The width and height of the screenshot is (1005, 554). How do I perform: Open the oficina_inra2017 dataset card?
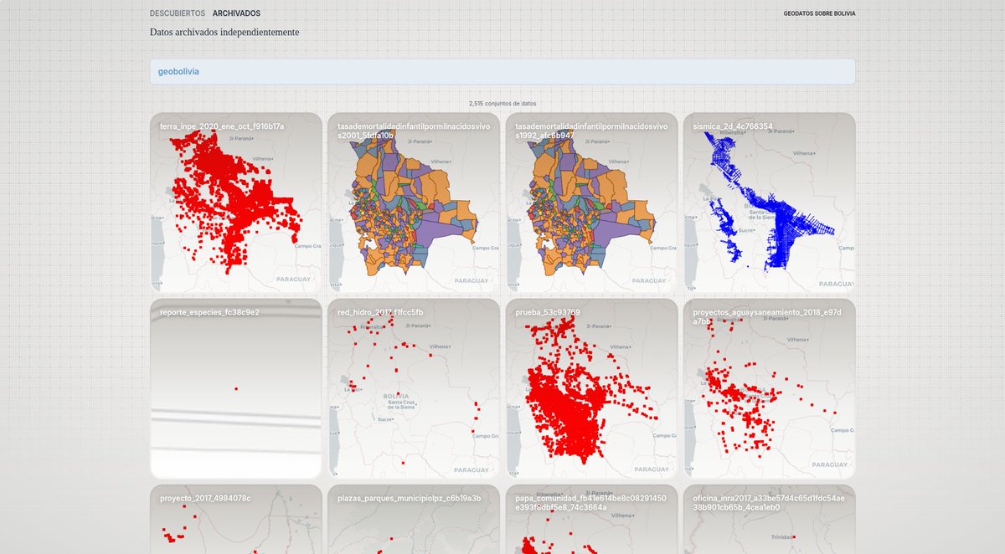tap(769, 519)
